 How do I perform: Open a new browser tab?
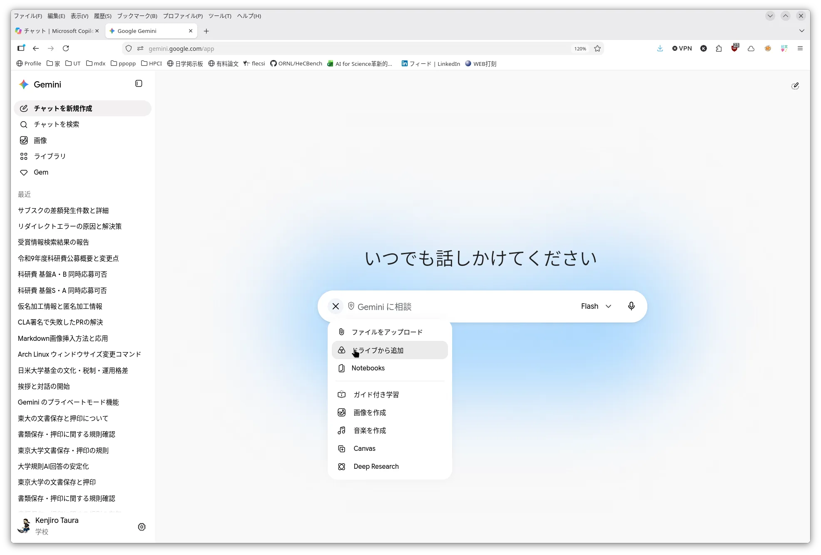(206, 31)
